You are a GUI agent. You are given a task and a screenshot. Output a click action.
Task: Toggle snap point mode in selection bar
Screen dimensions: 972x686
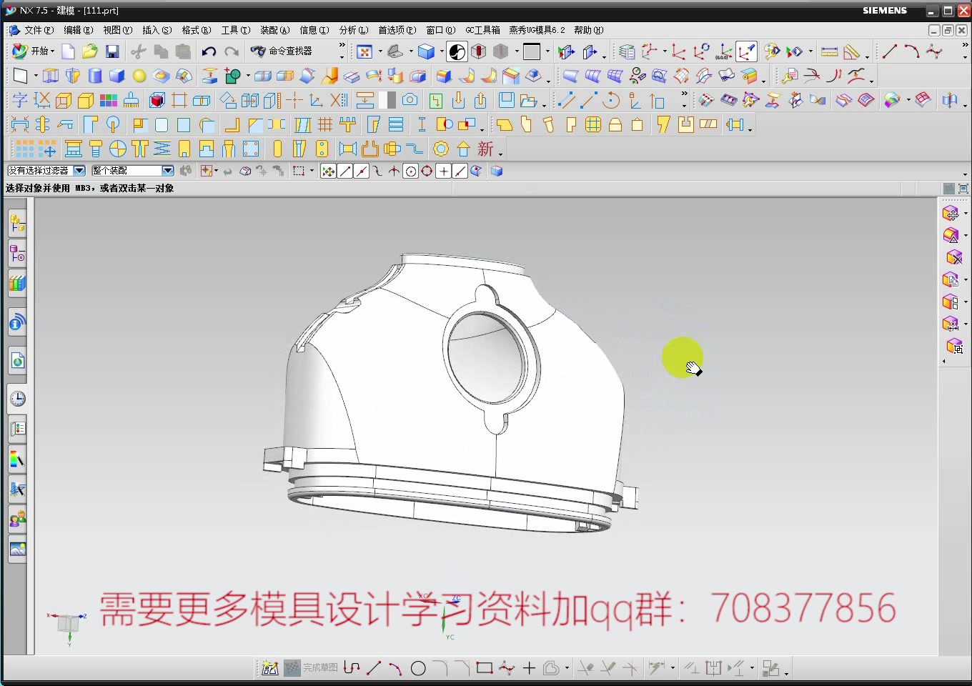pos(328,171)
